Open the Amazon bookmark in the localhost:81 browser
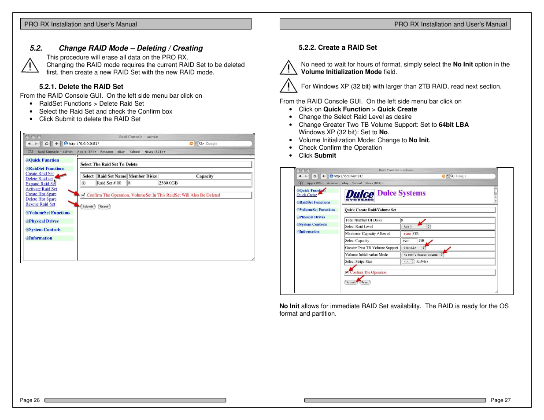544x420 pixels. (x=333, y=183)
